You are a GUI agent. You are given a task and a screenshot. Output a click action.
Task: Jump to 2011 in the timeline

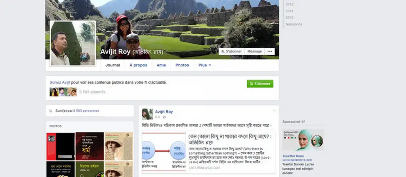pyautogui.click(x=289, y=11)
